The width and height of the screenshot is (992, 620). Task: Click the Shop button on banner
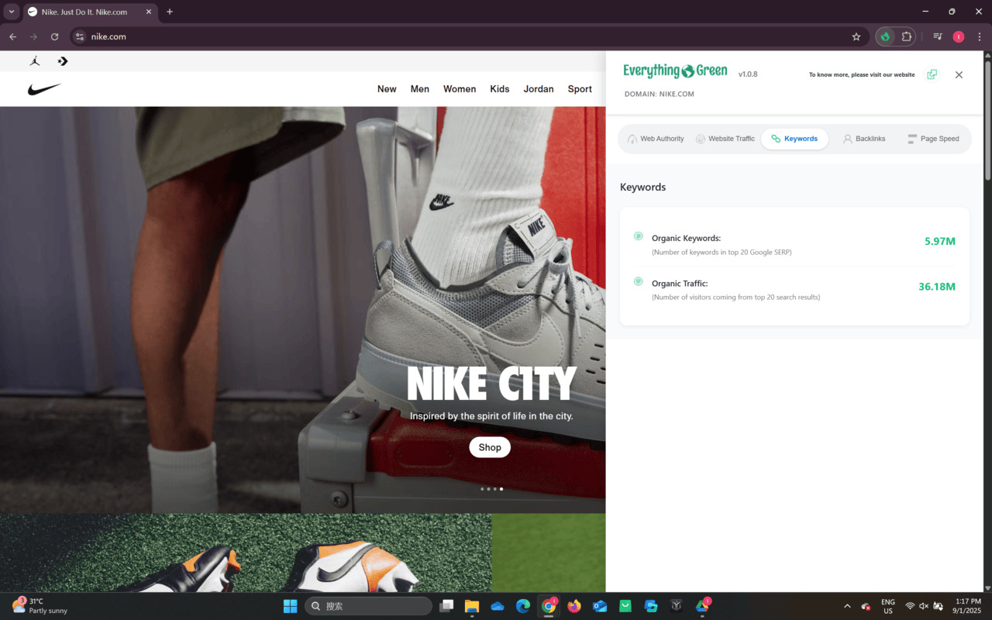490,447
